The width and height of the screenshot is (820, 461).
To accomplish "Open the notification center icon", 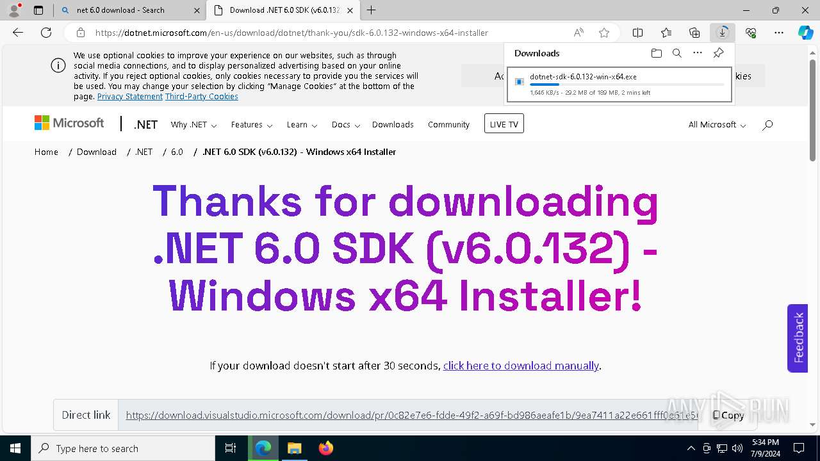I will tap(799, 448).
